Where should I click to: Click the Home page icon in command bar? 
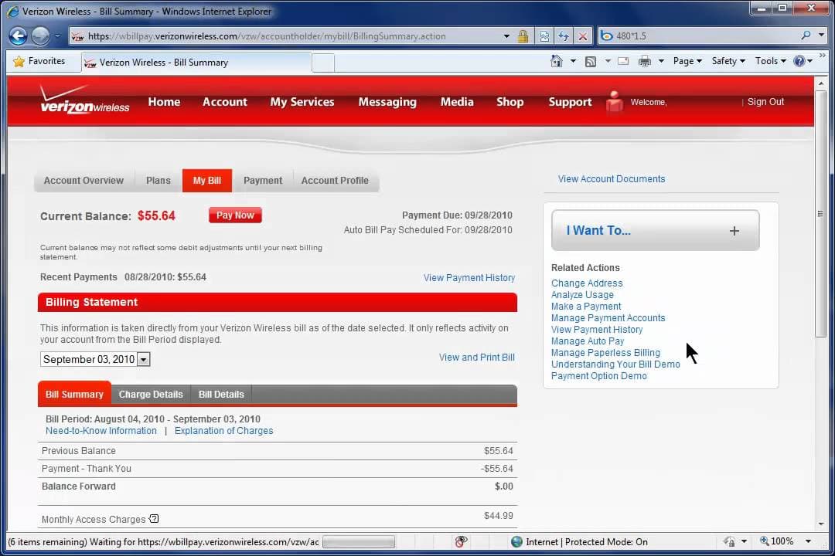coord(556,61)
